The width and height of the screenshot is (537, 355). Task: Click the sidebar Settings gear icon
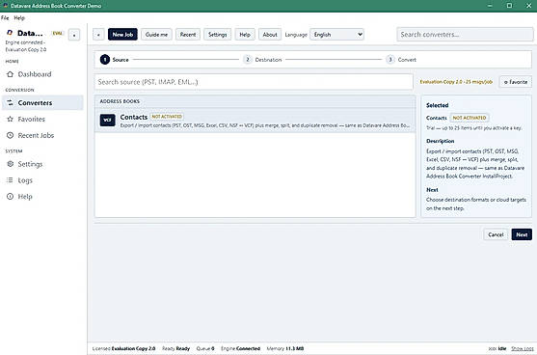(11, 164)
